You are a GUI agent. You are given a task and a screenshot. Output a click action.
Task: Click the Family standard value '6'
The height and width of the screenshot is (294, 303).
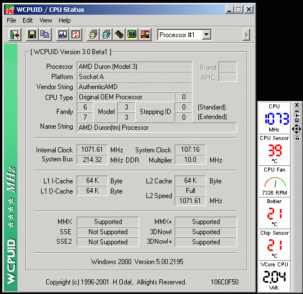pos(85,107)
